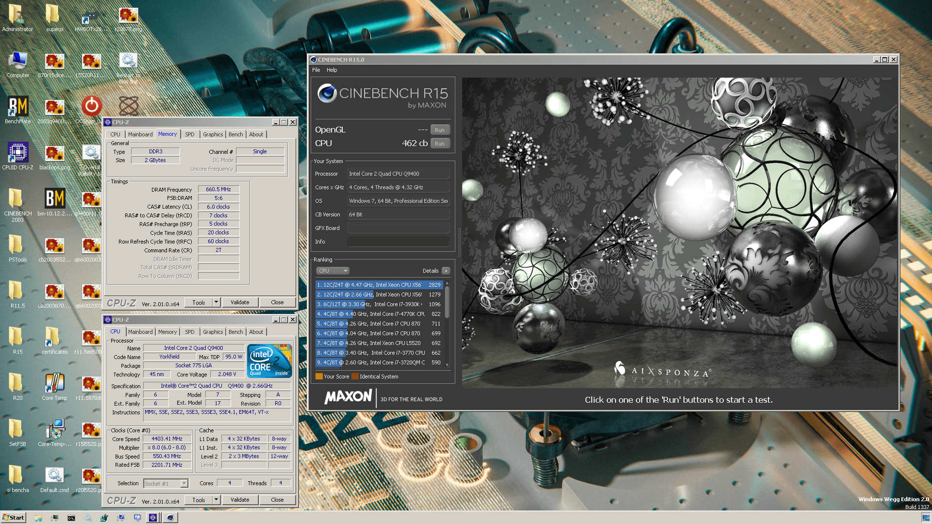Viewport: 932px width, 524px height.
Task: Switch to Bench tab in lower CPU-Z window
Action: 235,332
